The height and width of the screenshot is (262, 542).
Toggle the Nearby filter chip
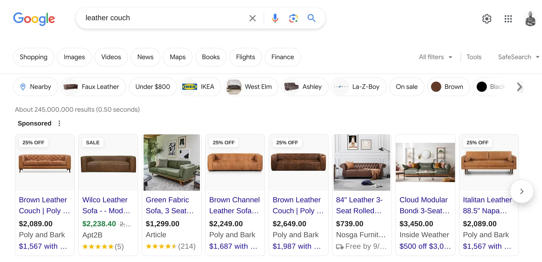(x=36, y=87)
